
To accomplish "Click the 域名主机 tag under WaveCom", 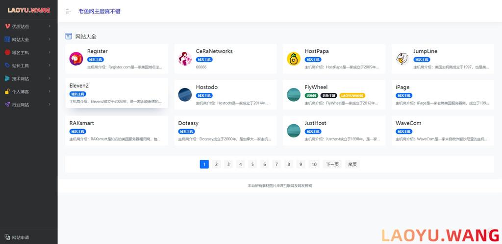I will (404, 132).
